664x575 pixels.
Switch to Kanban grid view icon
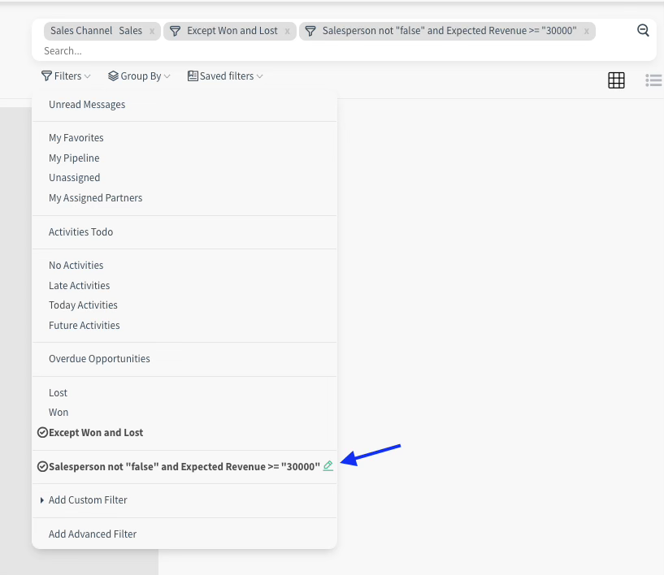[616, 80]
